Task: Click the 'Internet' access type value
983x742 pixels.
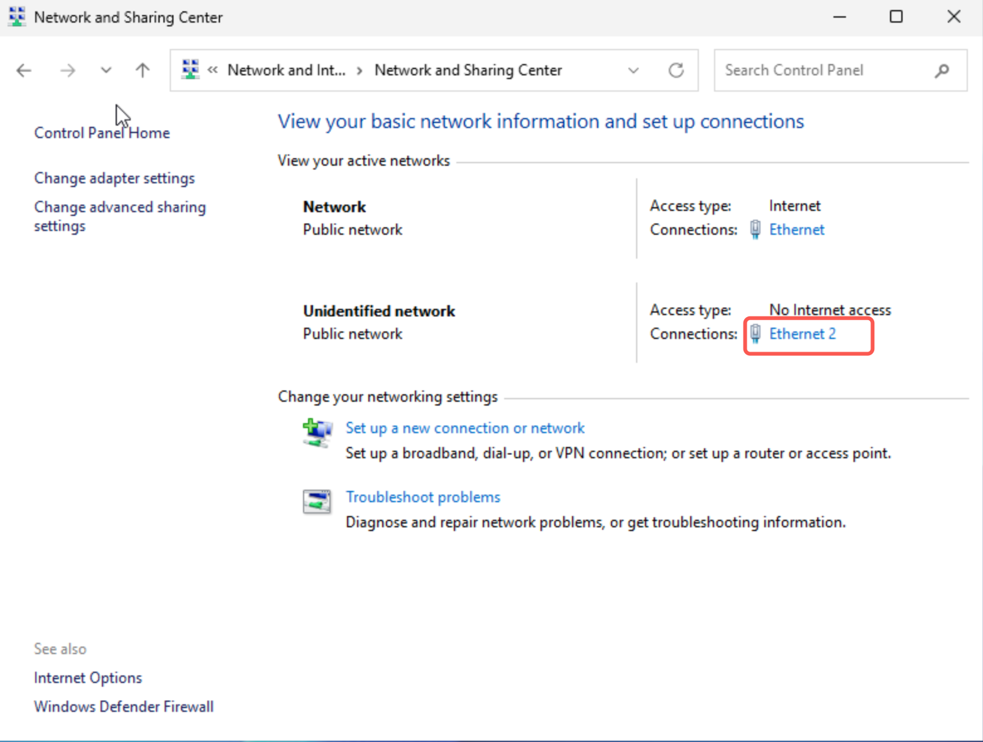Action: pyautogui.click(x=795, y=206)
